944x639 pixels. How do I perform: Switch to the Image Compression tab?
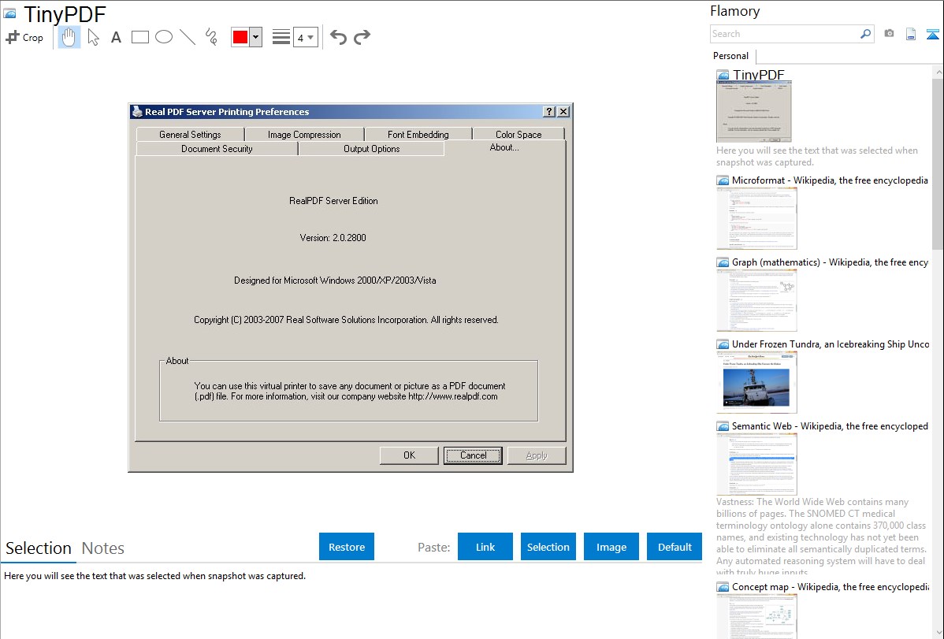pos(304,134)
